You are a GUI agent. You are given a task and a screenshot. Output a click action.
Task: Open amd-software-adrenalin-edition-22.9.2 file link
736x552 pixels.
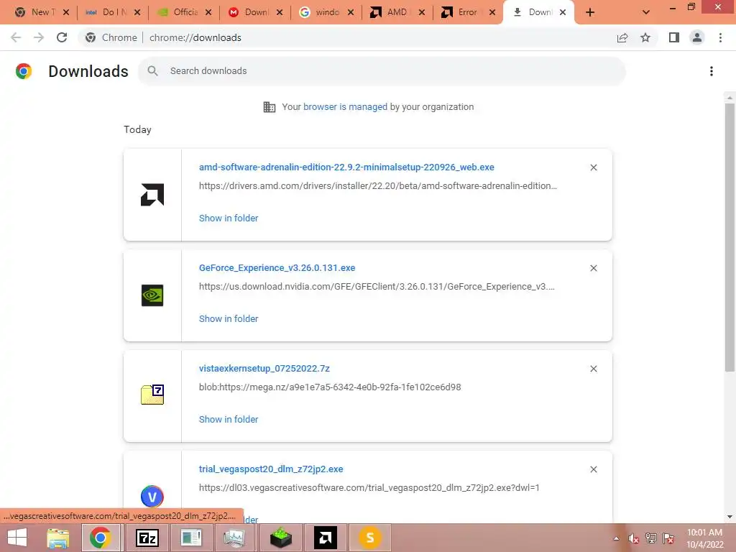click(x=346, y=167)
